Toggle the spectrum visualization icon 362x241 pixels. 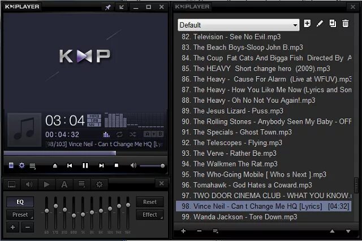pyautogui.click(x=106, y=134)
